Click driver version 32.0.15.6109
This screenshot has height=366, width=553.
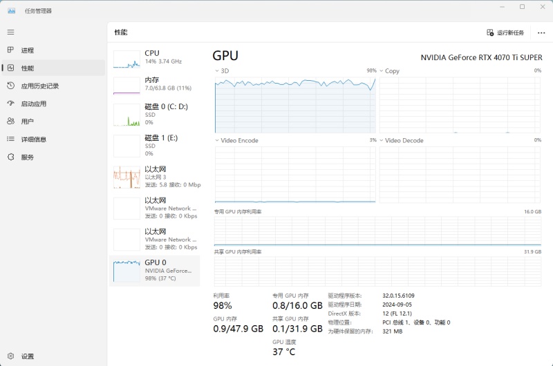[x=399, y=296]
